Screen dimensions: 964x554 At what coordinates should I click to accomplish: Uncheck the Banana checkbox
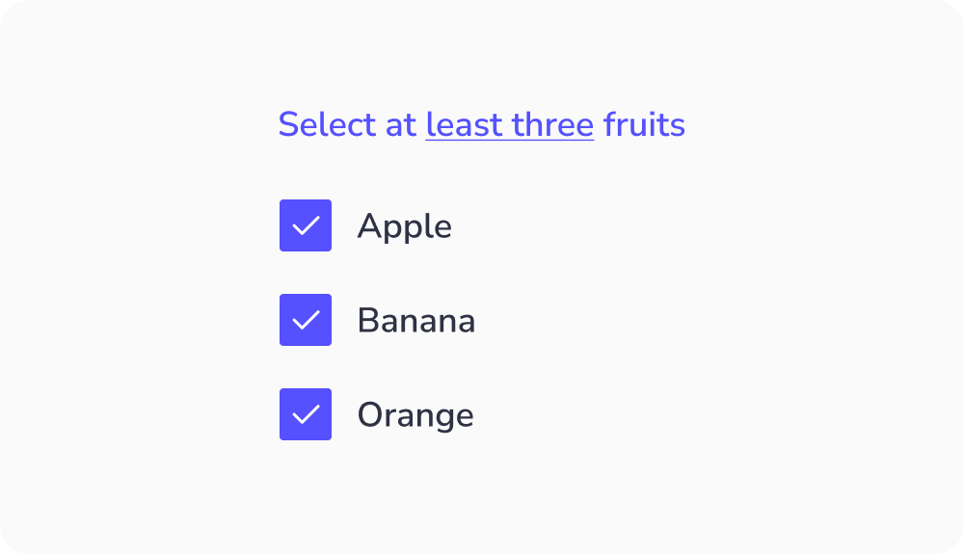click(306, 320)
